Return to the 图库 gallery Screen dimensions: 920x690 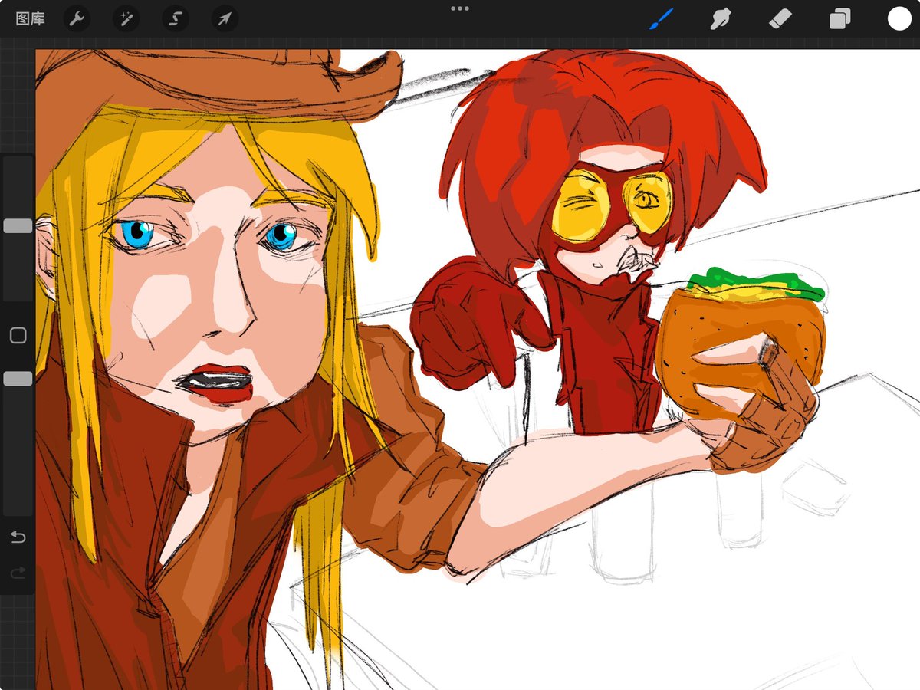tap(30, 19)
